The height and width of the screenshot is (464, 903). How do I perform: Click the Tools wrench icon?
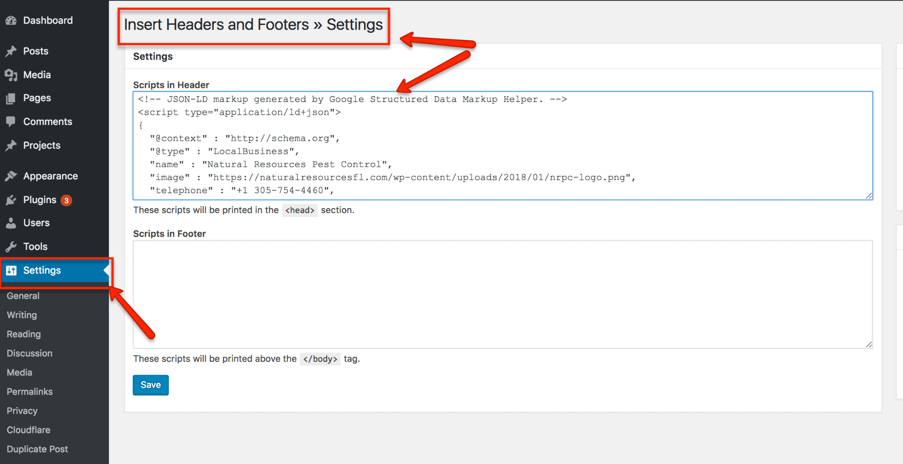pyautogui.click(x=11, y=247)
